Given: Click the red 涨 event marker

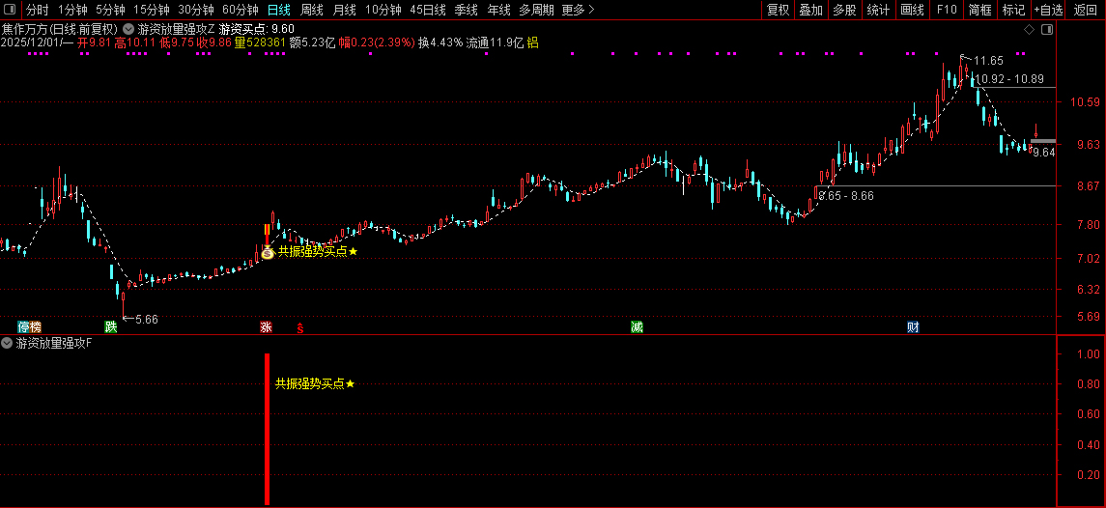Looking at the screenshot, I should click(266, 326).
